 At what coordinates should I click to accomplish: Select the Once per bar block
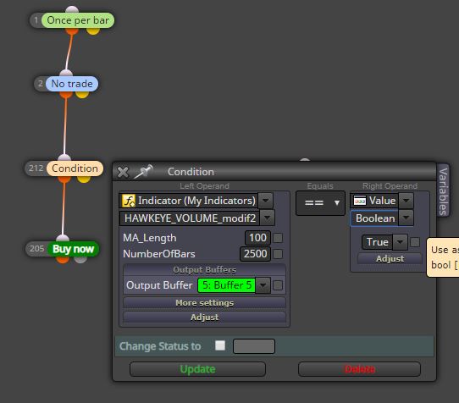click(78, 20)
